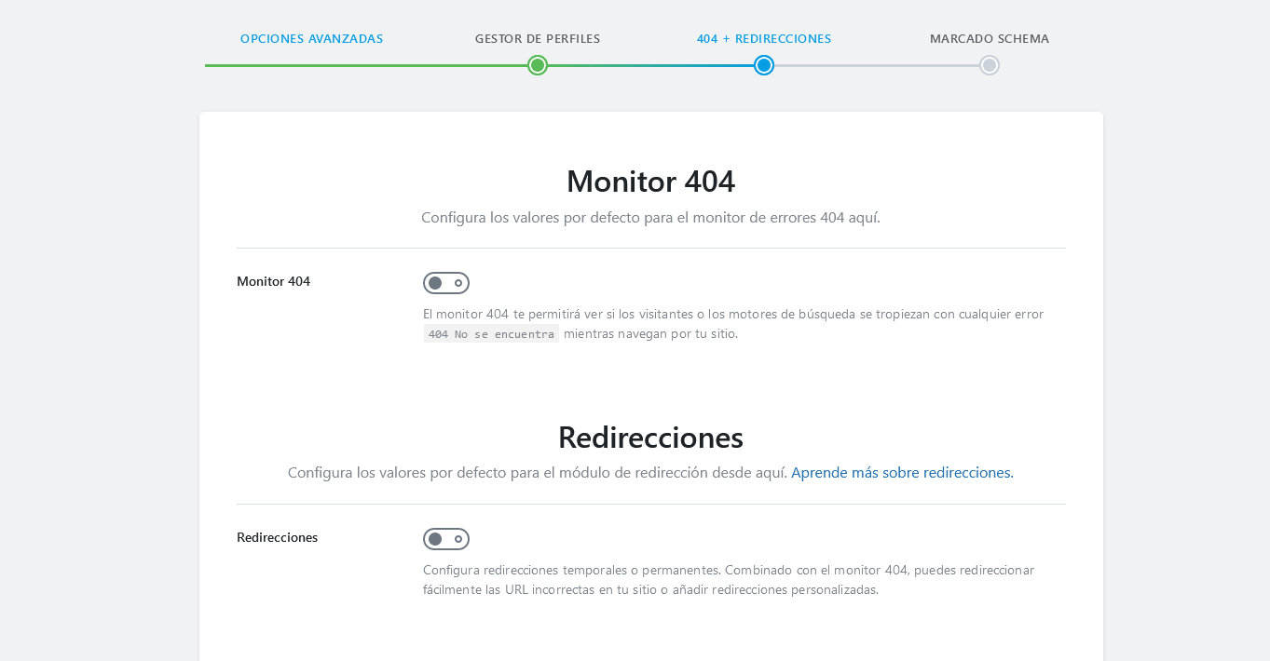Click the '404 No se encuentra' code snippet
This screenshot has width=1270, height=661.
pyautogui.click(x=491, y=334)
